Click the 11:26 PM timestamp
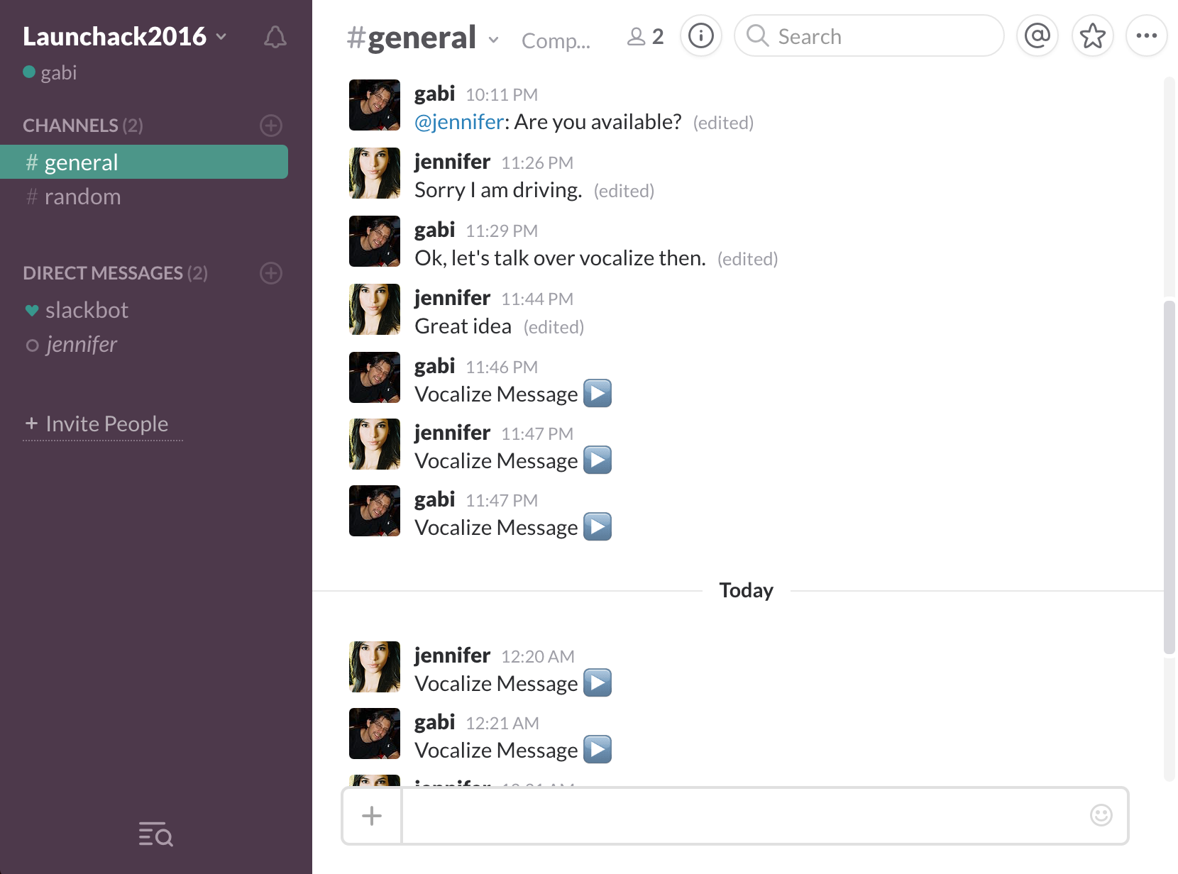Screen dimensions: 1178x874 point(537,163)
